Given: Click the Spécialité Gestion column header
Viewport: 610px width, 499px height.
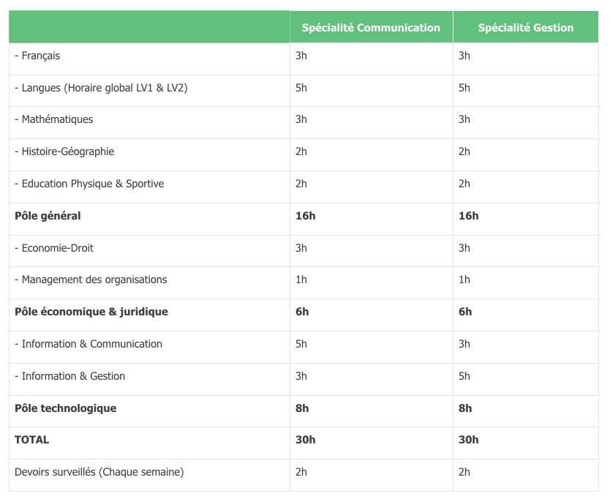Looking at the screenshot, I should click(x=525, y=28).
